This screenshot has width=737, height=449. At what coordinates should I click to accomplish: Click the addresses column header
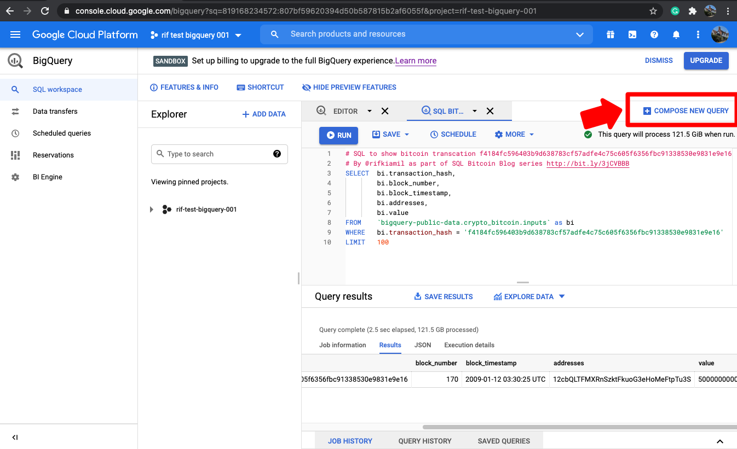pyautogui.click(x=568, y=363)
